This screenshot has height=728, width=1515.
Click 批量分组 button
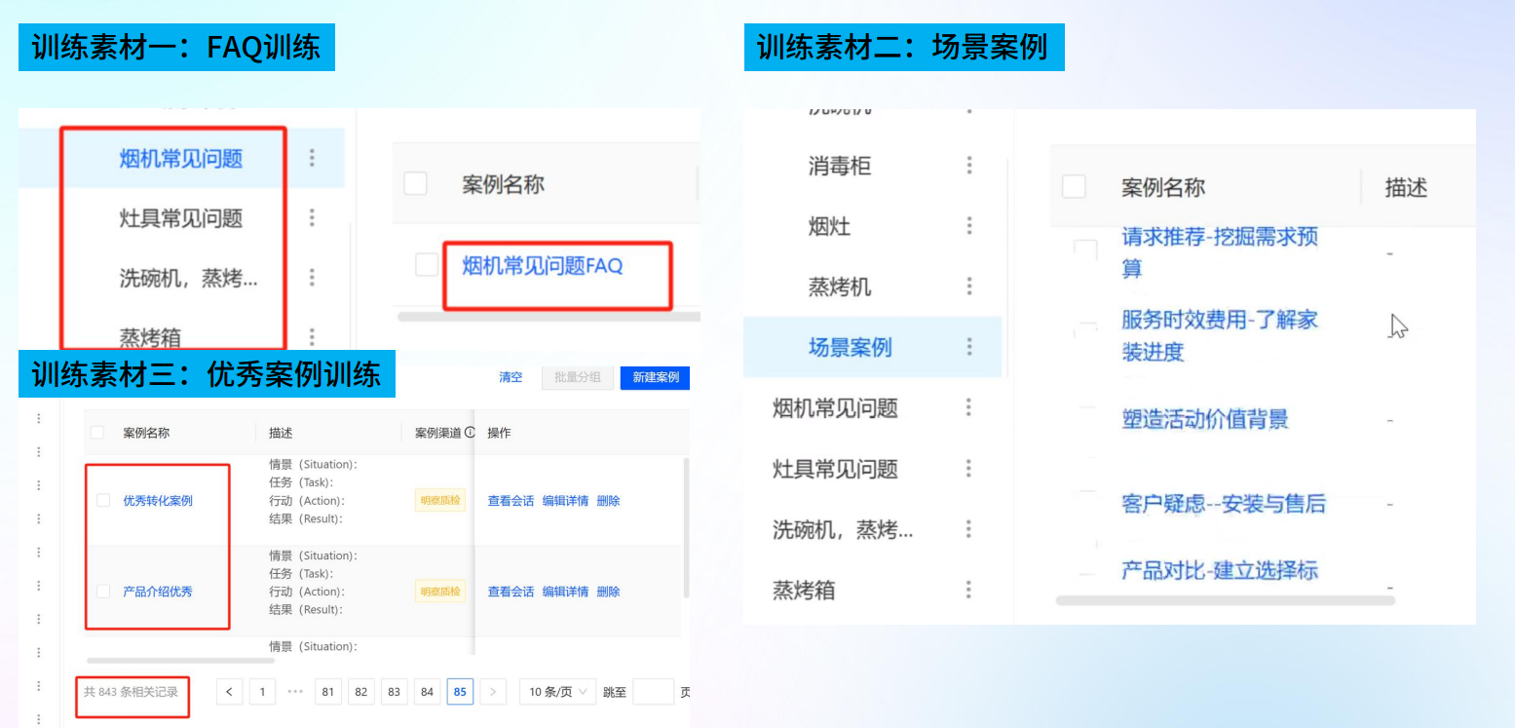click(578, 377)
